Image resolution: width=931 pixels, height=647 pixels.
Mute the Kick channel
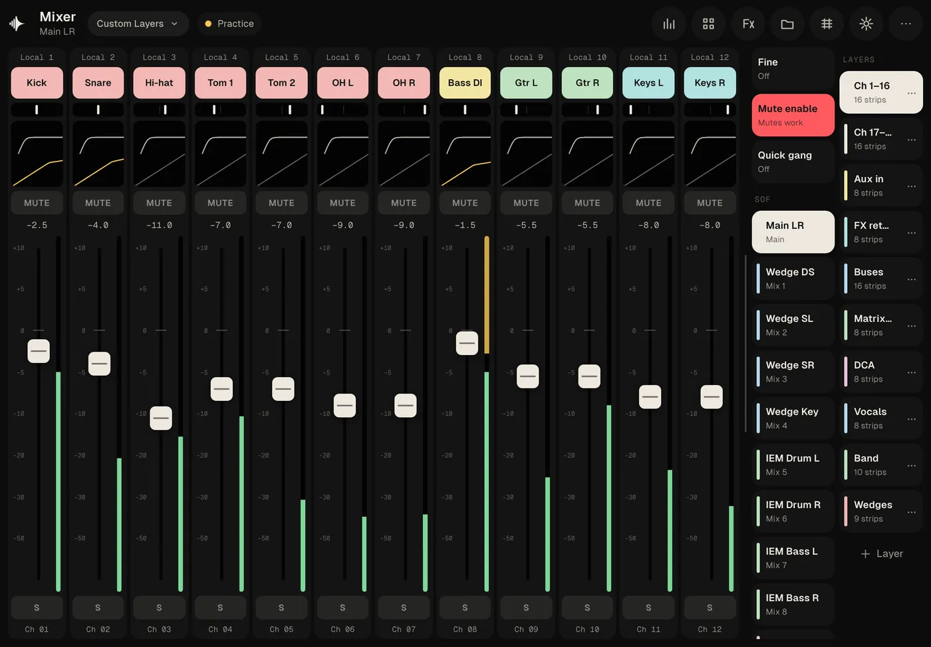37,203
